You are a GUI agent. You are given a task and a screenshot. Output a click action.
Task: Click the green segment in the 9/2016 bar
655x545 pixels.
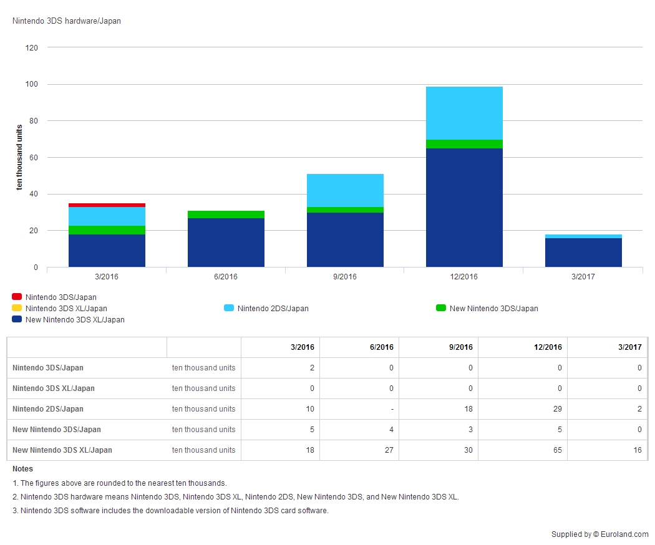pos(345,210)
